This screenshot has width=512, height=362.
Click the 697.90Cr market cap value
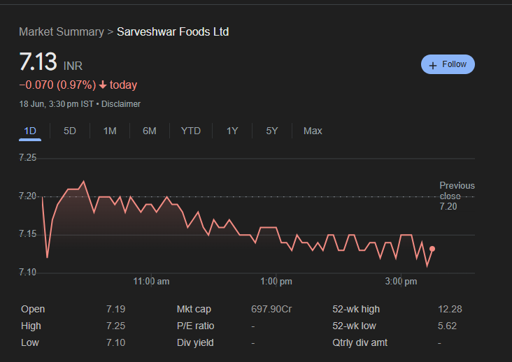click(x=271, y=309)
